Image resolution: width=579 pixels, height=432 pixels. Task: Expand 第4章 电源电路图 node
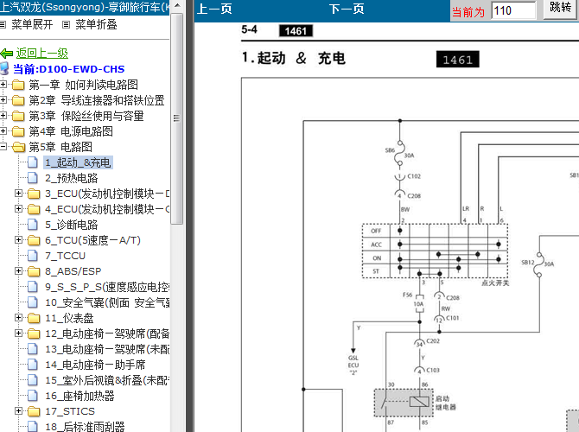(3, 130)
